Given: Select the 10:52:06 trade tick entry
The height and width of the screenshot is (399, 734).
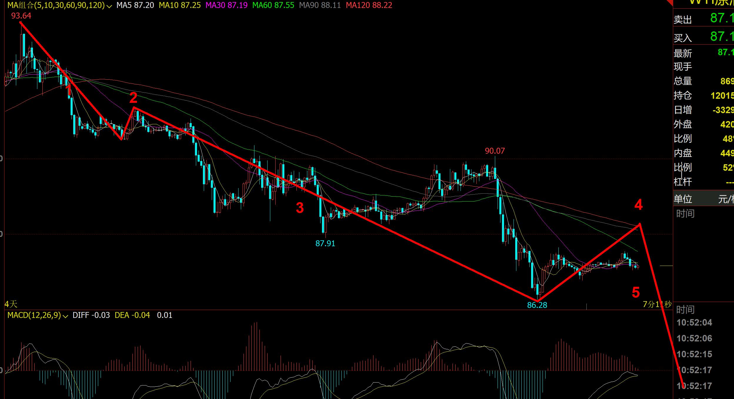Looking at the screenshot, I should 694,338.
